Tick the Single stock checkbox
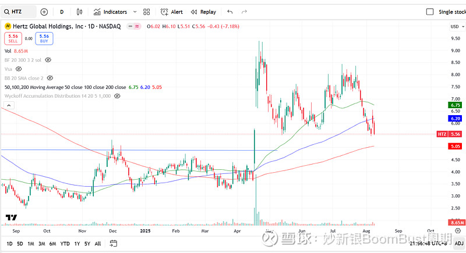Viewport: 466px width, 253px height. click(430, 12)
